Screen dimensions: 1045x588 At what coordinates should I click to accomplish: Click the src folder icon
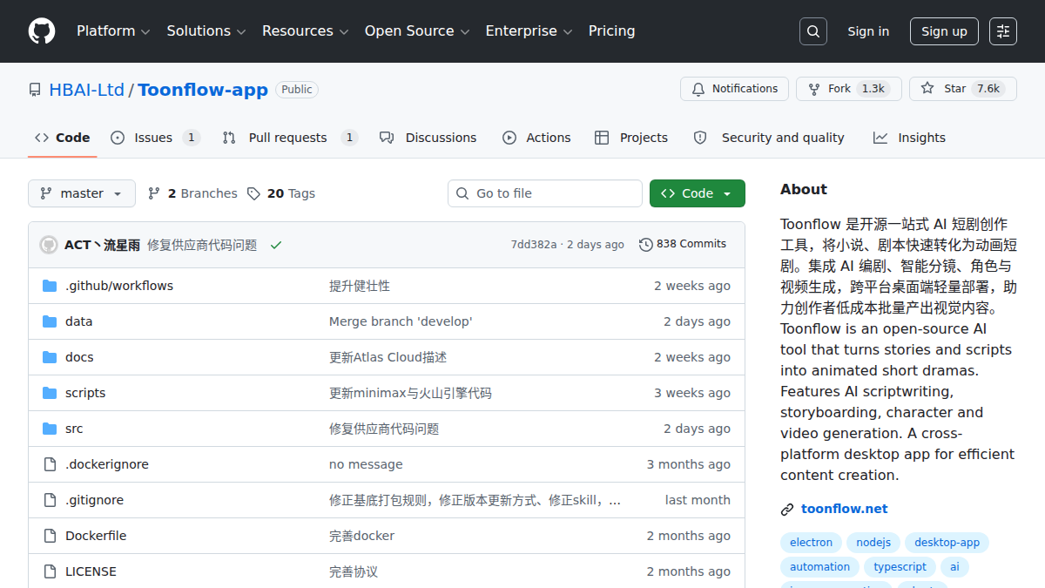click(x=50, y=429)
